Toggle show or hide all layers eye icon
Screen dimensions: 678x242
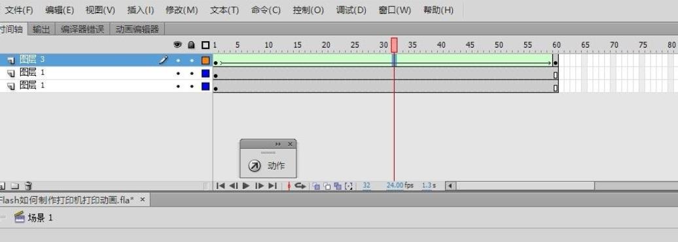tap(177, 45)
